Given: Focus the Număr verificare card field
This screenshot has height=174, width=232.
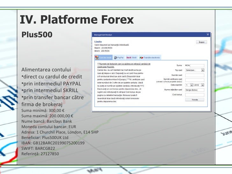Looking at the screenshot, I should pyautogui.click(x=195, y=80).
